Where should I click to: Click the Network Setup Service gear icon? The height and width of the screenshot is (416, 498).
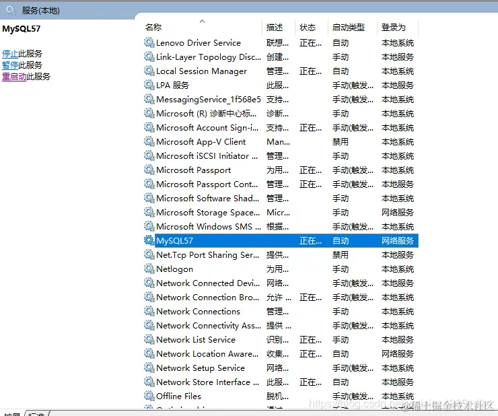[149, 368]
